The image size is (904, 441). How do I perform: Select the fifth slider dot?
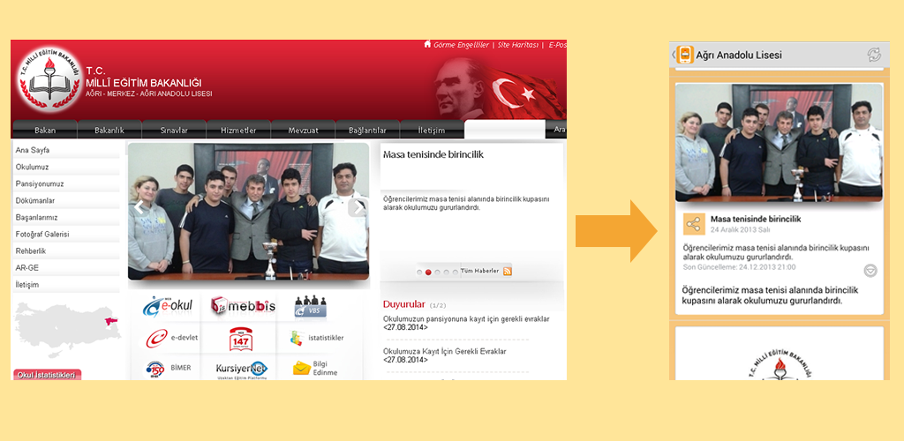[456, 273]
